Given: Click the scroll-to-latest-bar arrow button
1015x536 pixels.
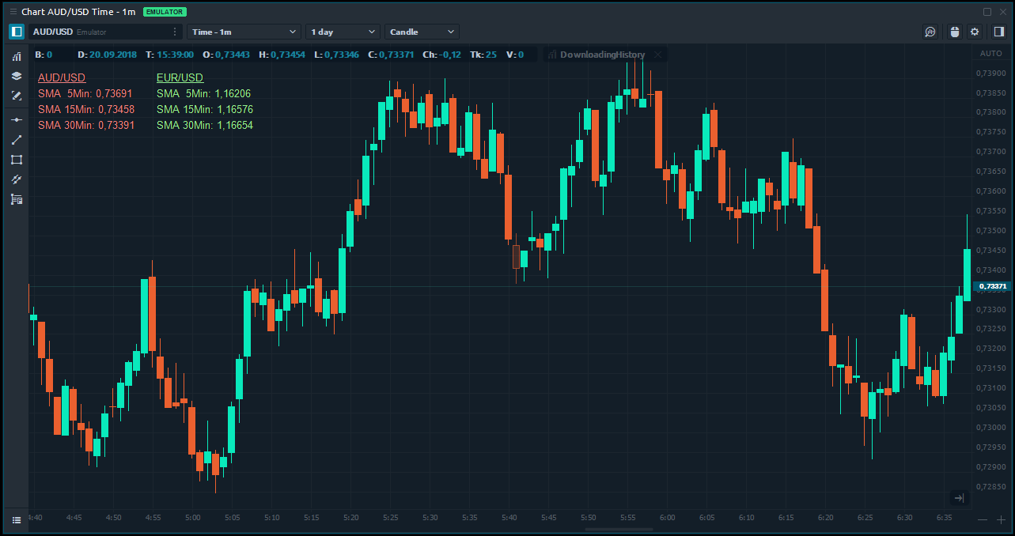Looking at the screenshot, I should point(959,498).
